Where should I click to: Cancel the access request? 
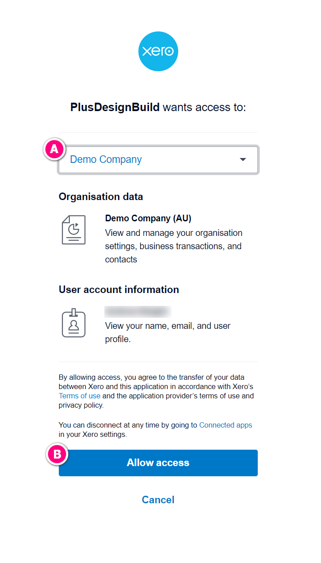(x=158, y=500)
